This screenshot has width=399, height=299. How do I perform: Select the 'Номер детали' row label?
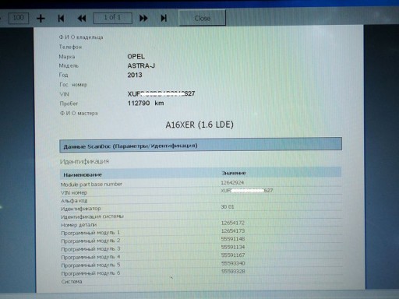coord(79,225)
